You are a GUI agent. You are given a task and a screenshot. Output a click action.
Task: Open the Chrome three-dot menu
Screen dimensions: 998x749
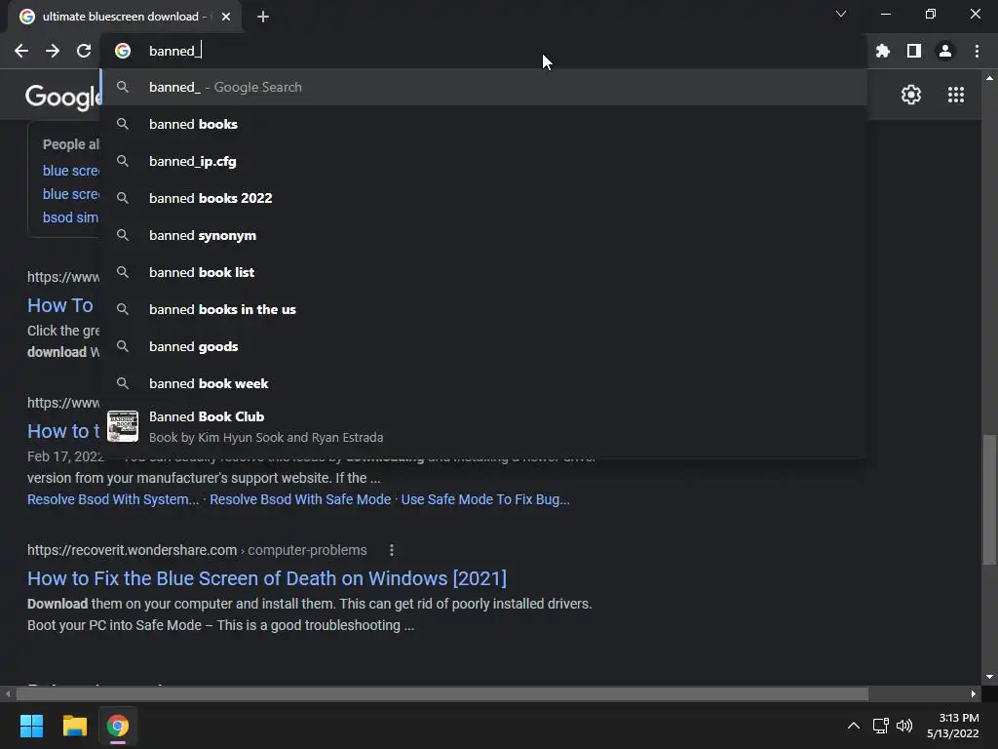(977, 51)
